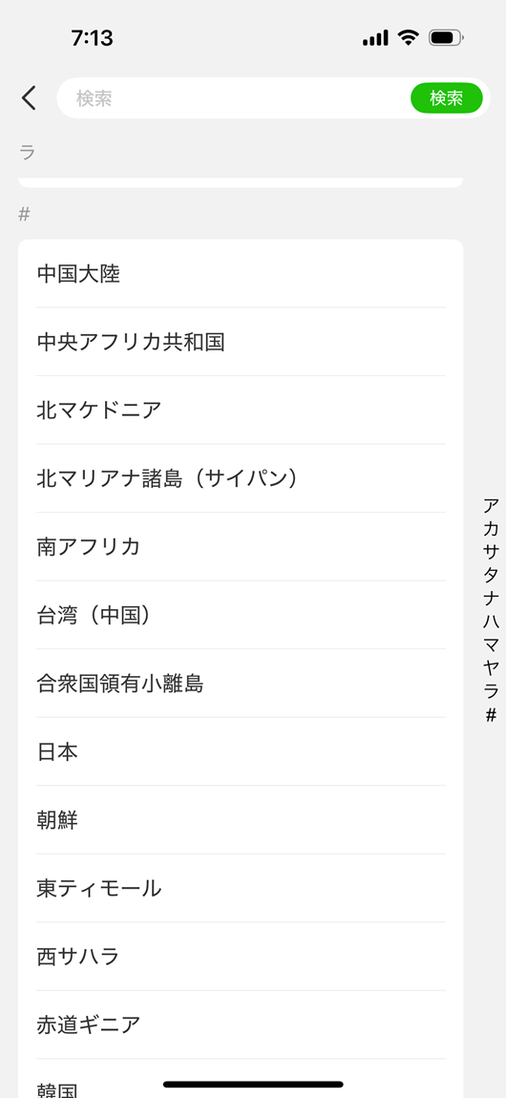The image size is (506, 1098).
Task: Jump to ヤ section in index bar
Action: coord(492,668)
